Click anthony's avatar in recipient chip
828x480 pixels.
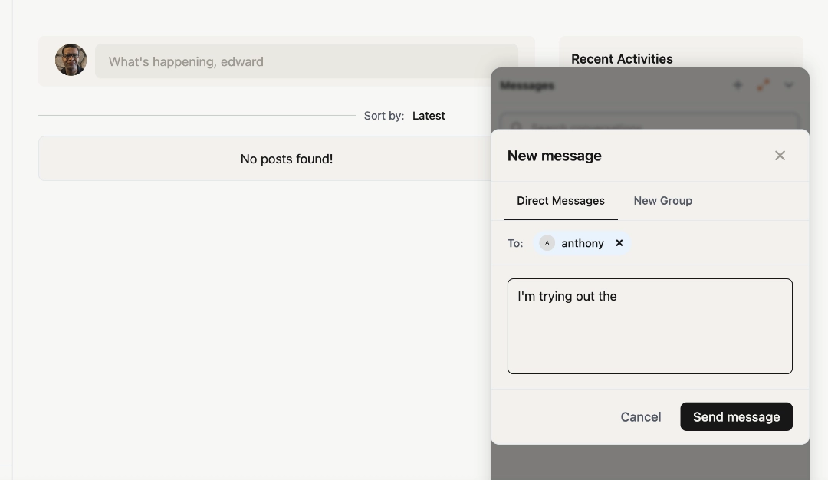(x=547, y=243)
